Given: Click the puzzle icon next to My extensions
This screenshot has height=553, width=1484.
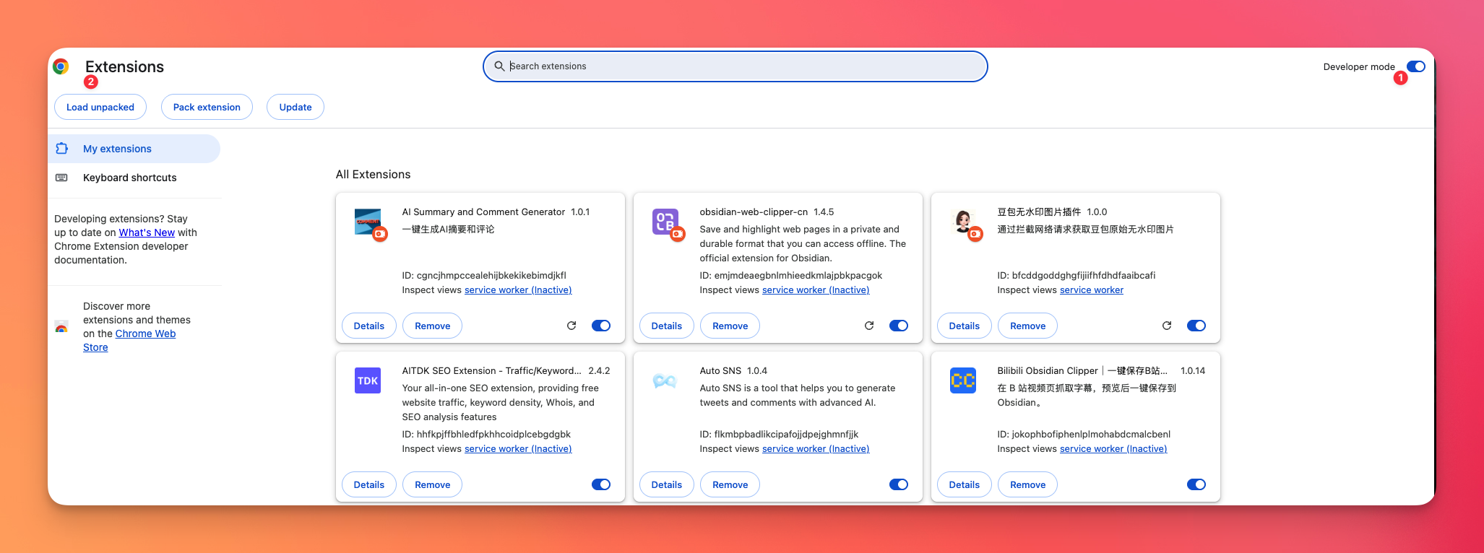Looking at the screenshot, I should pyautogui.click(x=62, y=148).
